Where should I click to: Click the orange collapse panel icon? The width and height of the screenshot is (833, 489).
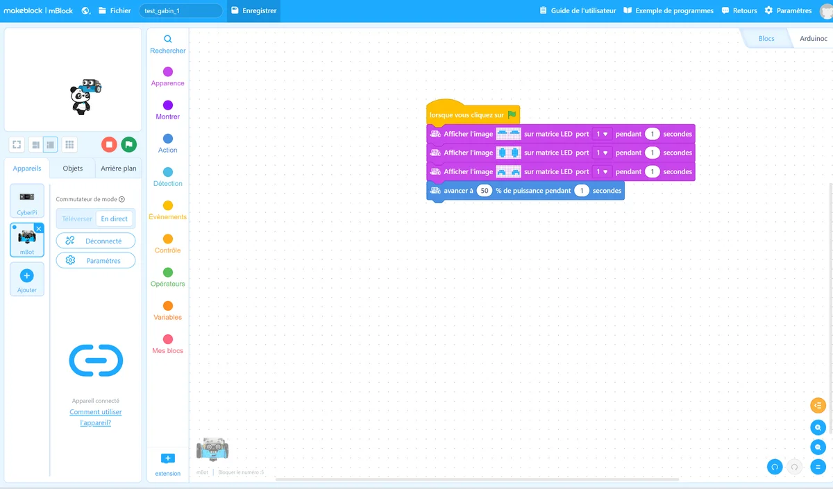coord(818,405)
